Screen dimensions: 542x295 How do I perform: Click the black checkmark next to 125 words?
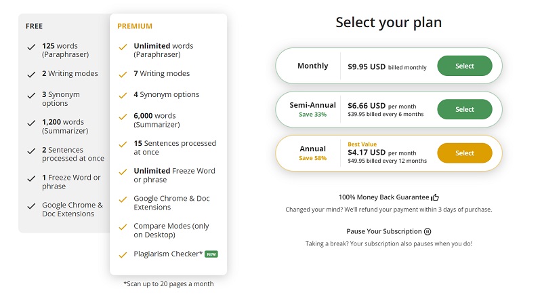(31, 47)
